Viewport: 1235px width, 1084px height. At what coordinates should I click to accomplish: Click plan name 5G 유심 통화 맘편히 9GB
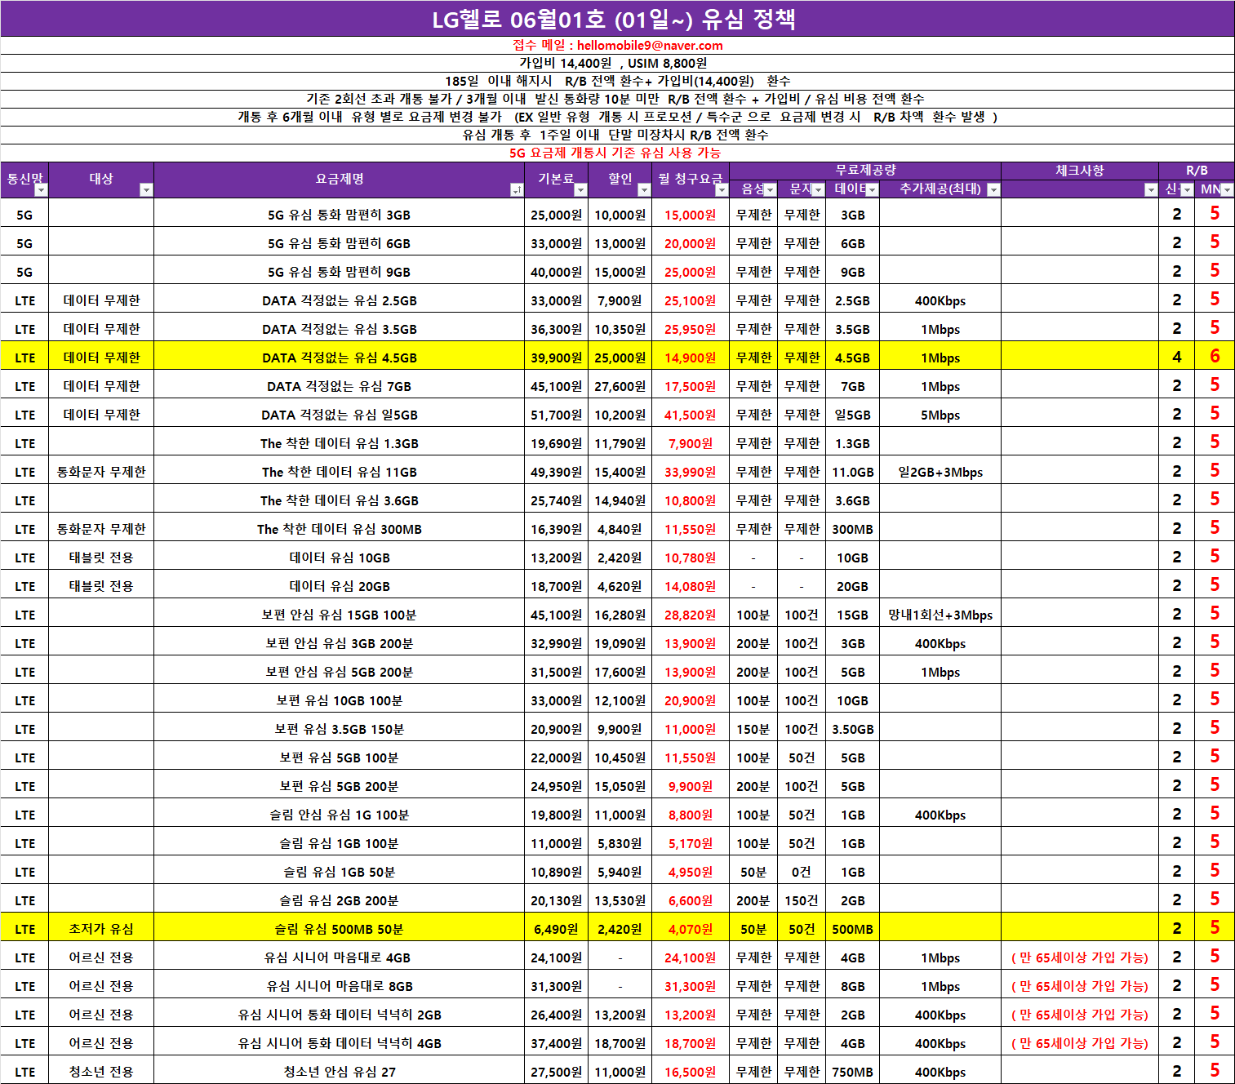[339, 273]
